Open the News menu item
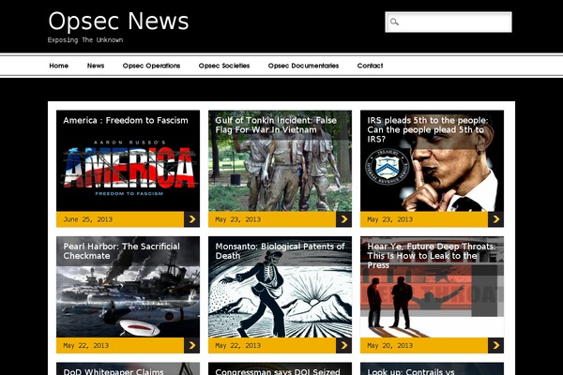Image resolution: width=563 pixels, height=375 pixels. pos(96,66)
